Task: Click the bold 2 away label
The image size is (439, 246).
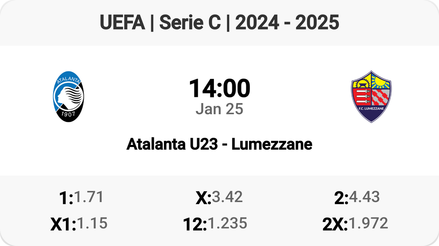Action: coord(341,198)
